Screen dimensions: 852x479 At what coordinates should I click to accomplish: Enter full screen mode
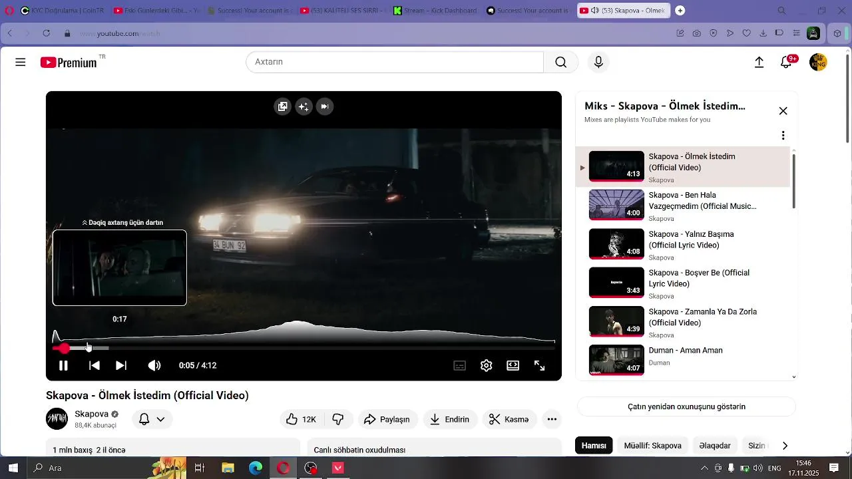click(539, 365)
